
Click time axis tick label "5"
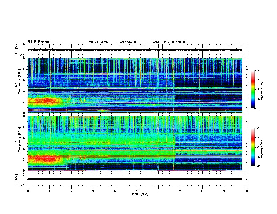click(x=137, y=191)
